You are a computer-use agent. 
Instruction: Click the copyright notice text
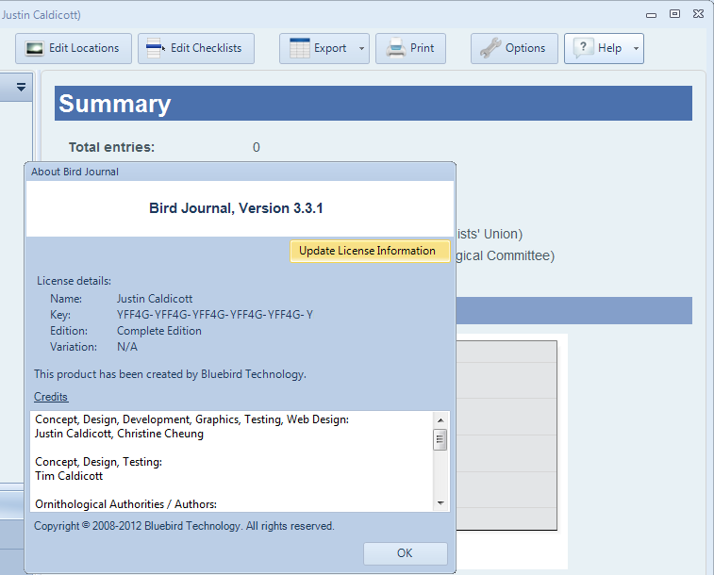(x=184, y=526)
